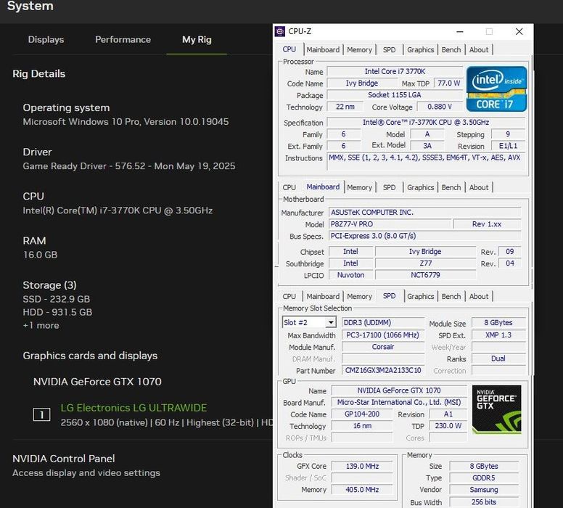Minimize the CPU-Z window
The height and width of the screenshot is (508, 563).
point(459,32)
